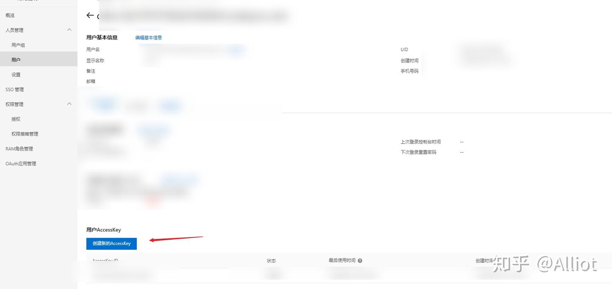
Task: Click the 创建新的AccessKey button
Action: [x=111, y=244]
